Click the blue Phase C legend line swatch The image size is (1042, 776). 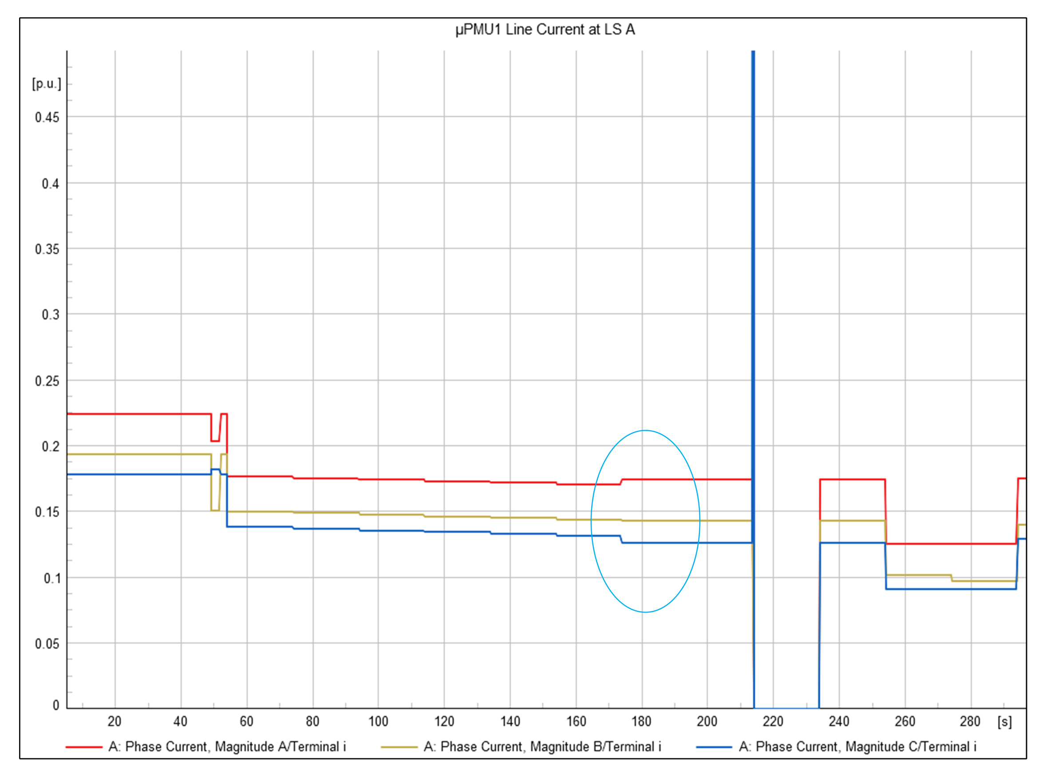coord(714,747)
